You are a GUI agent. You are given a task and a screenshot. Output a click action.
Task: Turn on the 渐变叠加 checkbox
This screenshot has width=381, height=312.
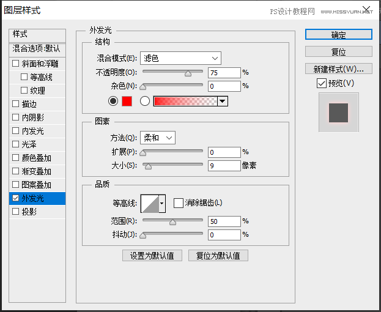tap(15, 171)
